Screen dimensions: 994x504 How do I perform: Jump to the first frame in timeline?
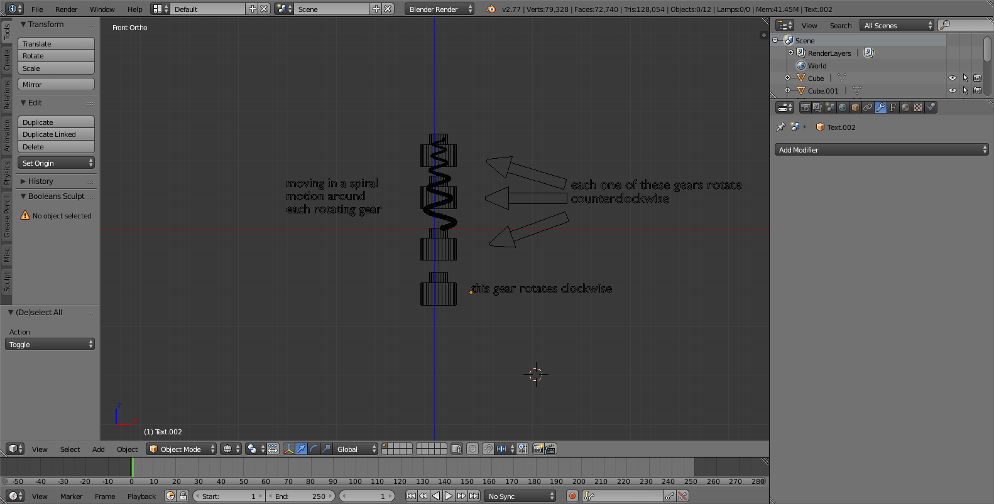coord(411,496)
